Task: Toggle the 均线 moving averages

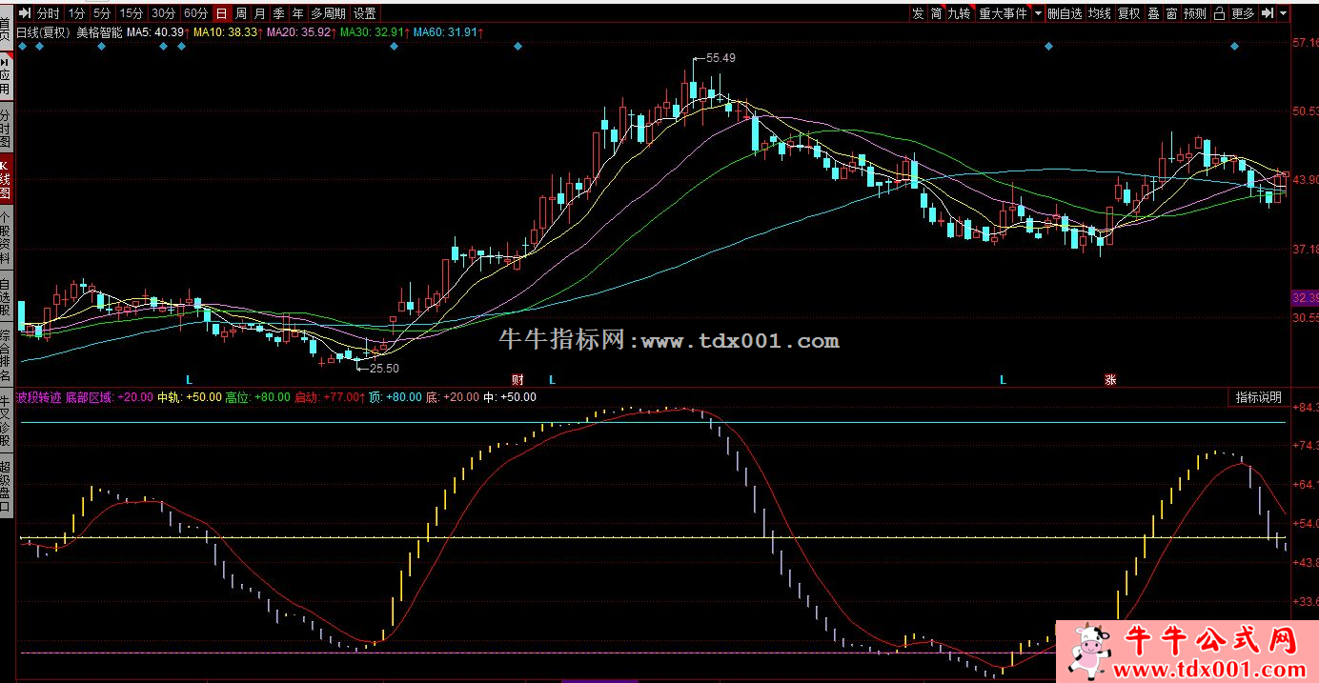Action: click(1100, 13)
